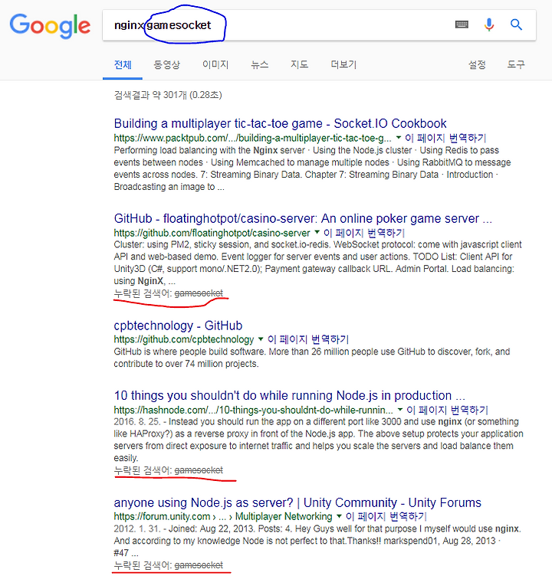This screenshot has width=552, height=579.
Task: Start voice search with microphone icon
Action: (x=489, y=25)
